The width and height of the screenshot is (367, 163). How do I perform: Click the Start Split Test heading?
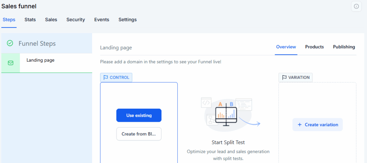[x=228, y=142]
